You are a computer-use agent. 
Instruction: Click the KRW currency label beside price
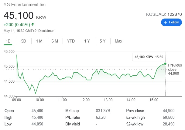click(x=41, y=17)
